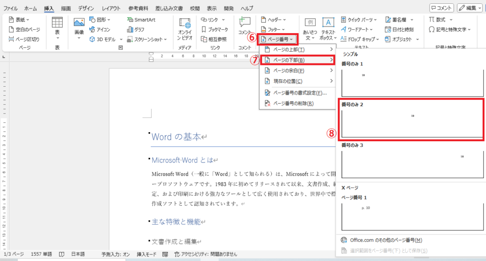486x261 pixels.
Task: Open the 数式 equation menu
Action: coord(440,20)
